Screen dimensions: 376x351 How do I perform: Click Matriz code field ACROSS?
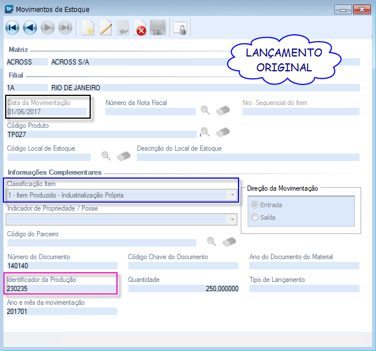tap(27, 62)
